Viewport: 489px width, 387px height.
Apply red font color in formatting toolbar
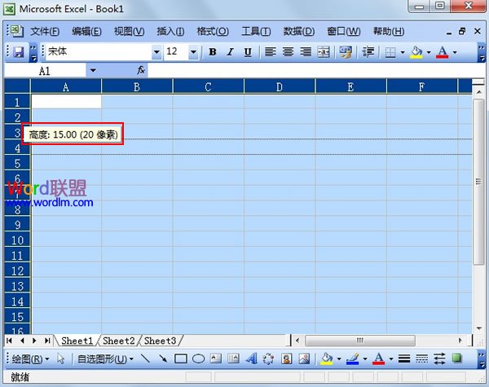[x=443, y=52]
